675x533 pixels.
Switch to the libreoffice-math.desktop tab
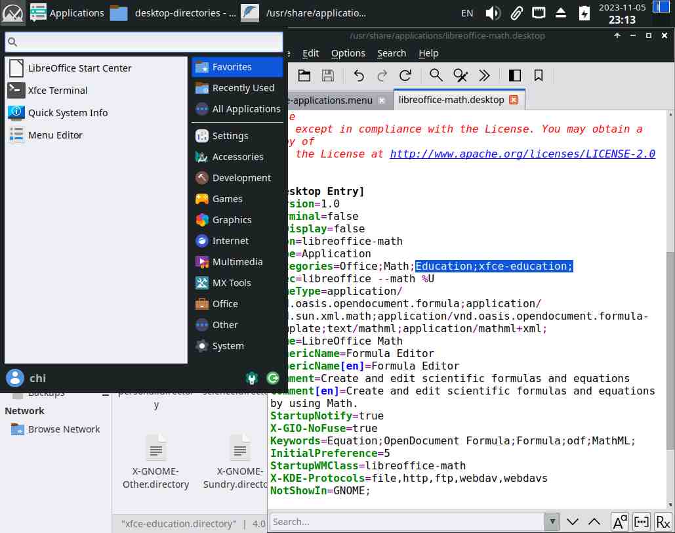click(x=451, y=100)
